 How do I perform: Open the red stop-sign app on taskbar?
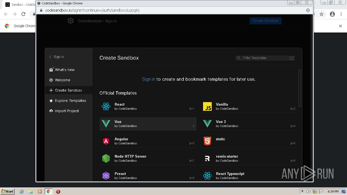pyautogui.click(x=58, y=191)
